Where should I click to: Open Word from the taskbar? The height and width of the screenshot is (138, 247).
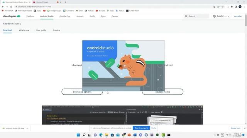click(135, 135)
